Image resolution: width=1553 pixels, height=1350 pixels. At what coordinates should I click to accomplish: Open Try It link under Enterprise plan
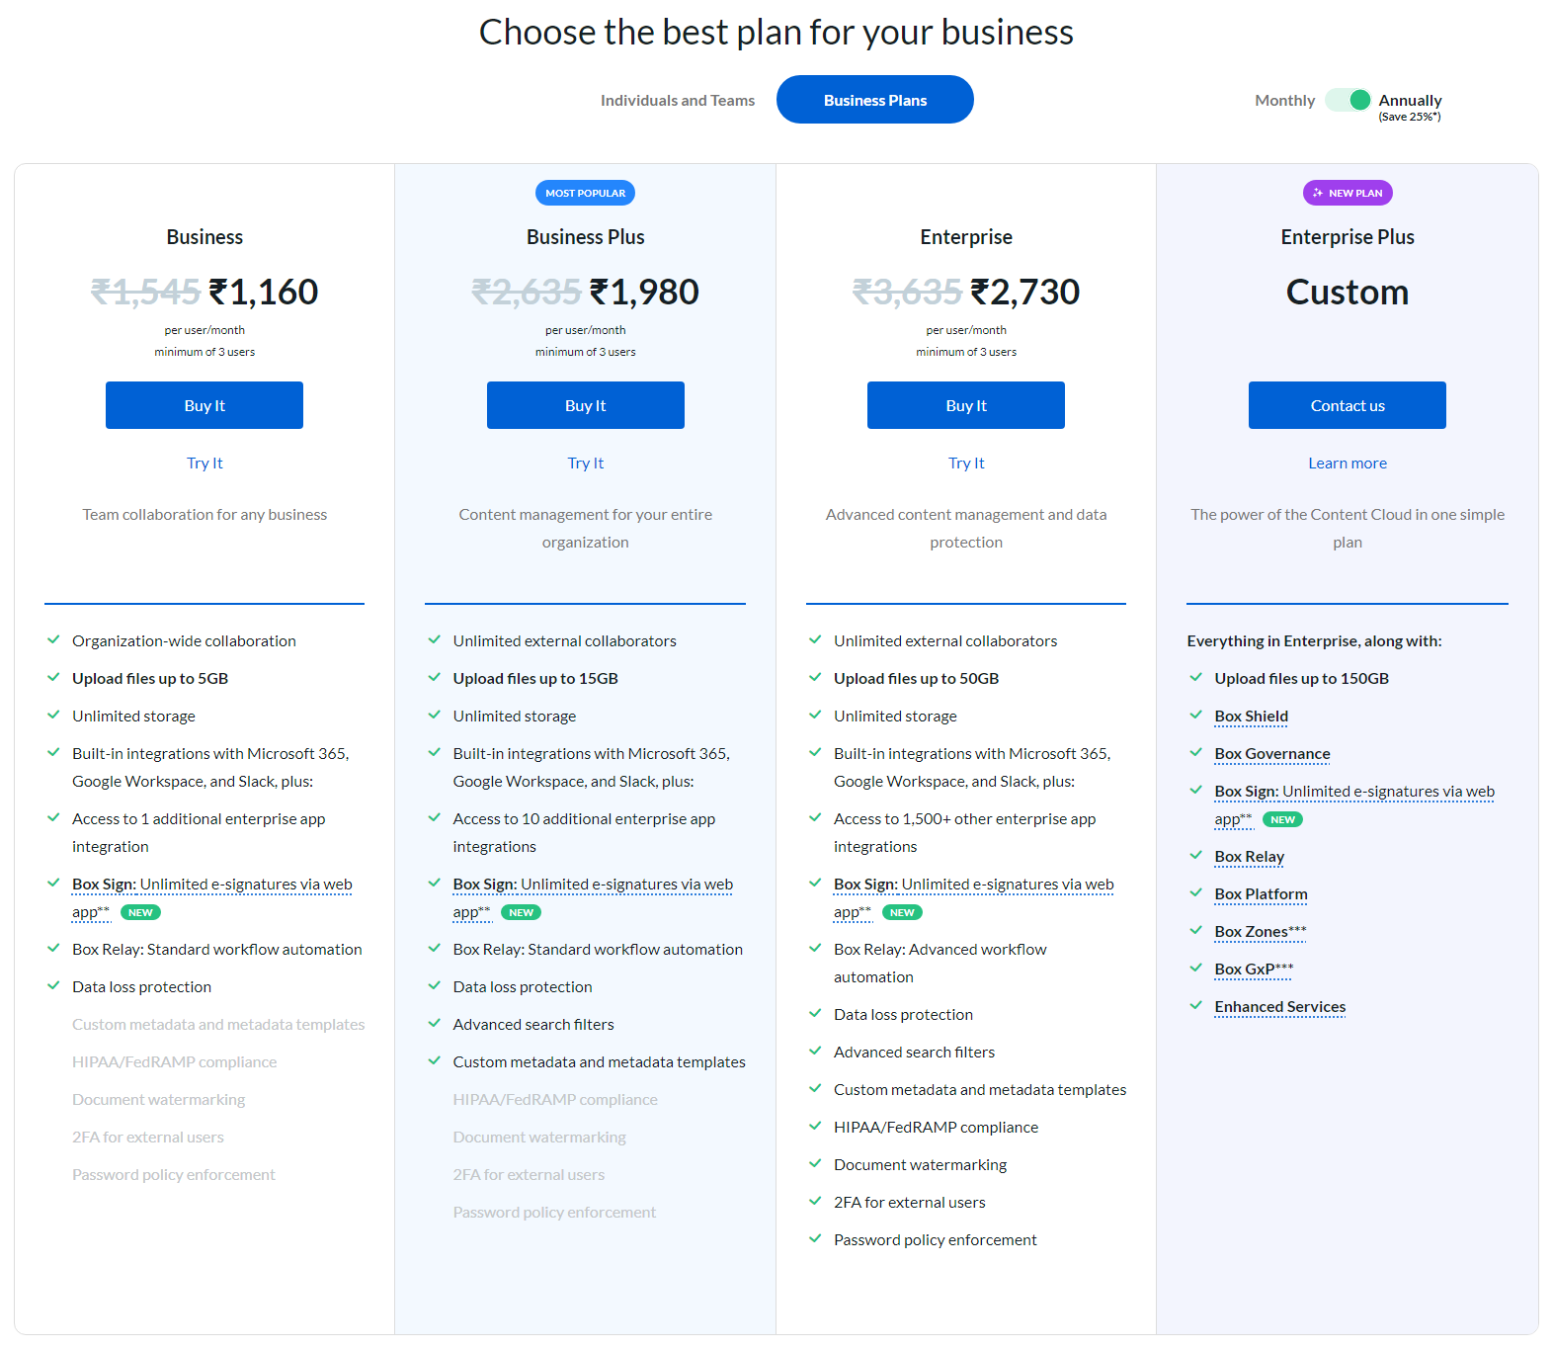click(966, 464)
